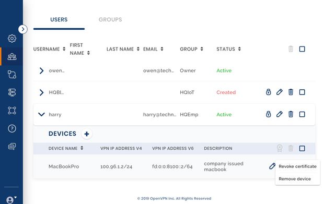The height and width of the screenshot is (204, 324).
Task: Open the help question mark icon
Action: point(12,128)
